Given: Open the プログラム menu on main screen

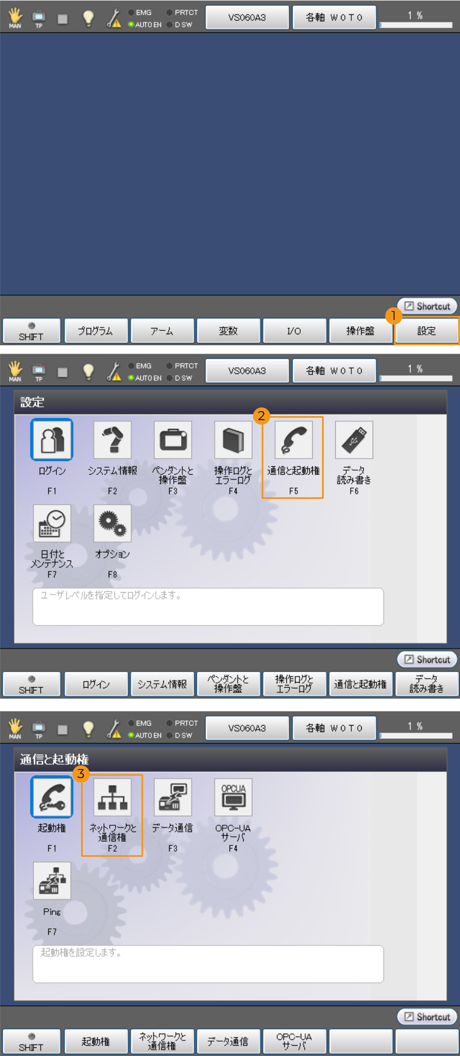Looking at the screenshot, I should tap(95, 331).
